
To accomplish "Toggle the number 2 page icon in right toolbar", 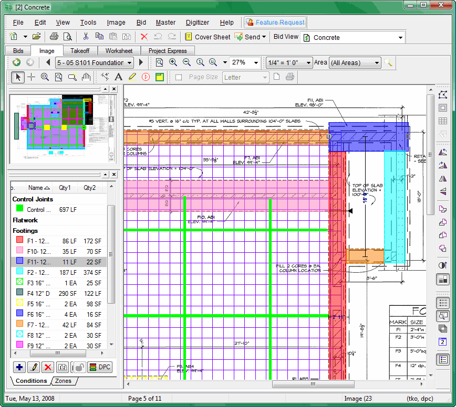I will pos(443,341).
